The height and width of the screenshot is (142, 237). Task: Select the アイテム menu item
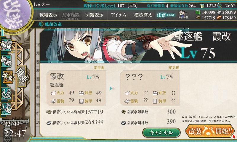tap(118, 15)
